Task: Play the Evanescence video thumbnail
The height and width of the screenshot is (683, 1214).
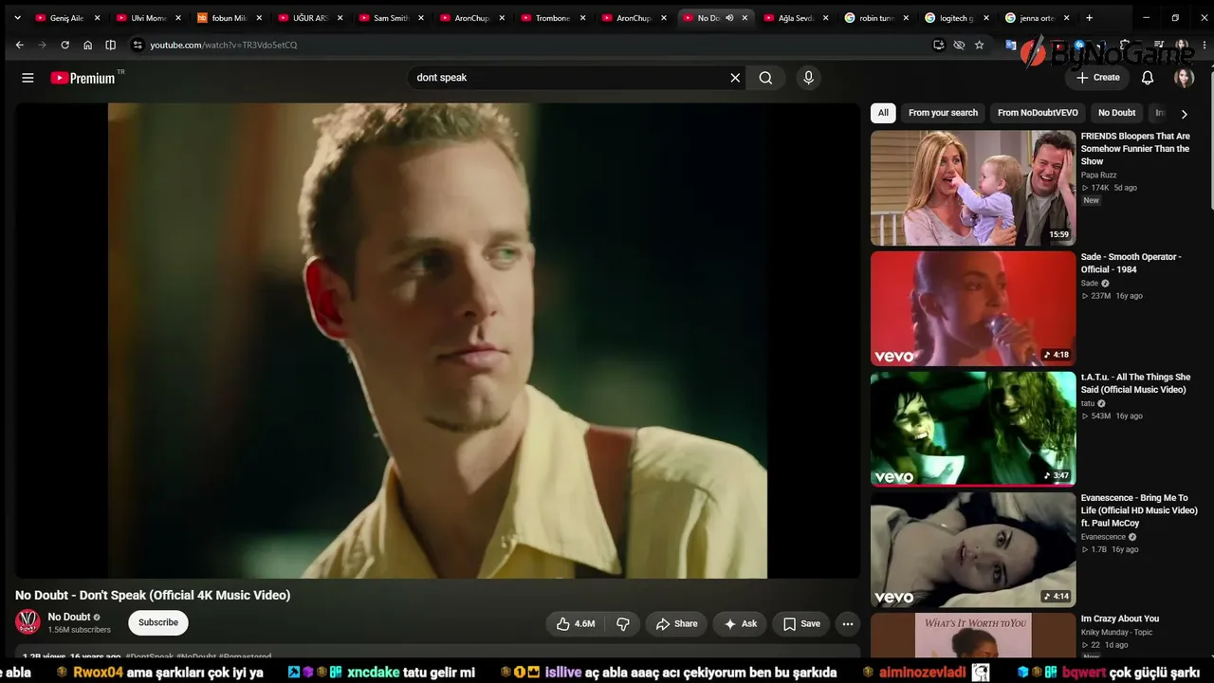Action: (x=973, y=549)
